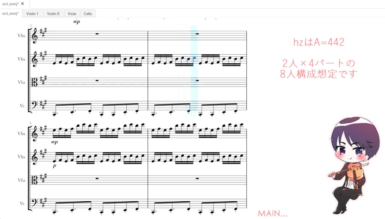Click the mp dynamic marking at top of page
The image size is (385, 219).
(x=77, y=21)
